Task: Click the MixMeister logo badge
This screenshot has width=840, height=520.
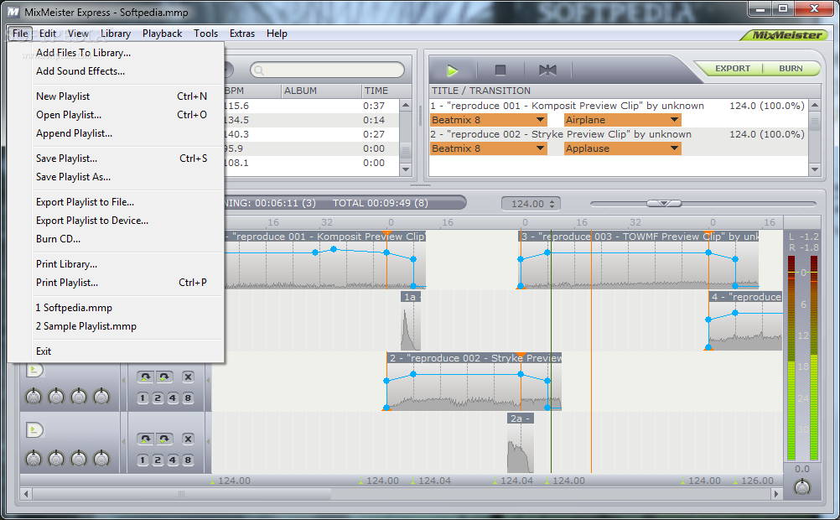Action: point(784,35)
